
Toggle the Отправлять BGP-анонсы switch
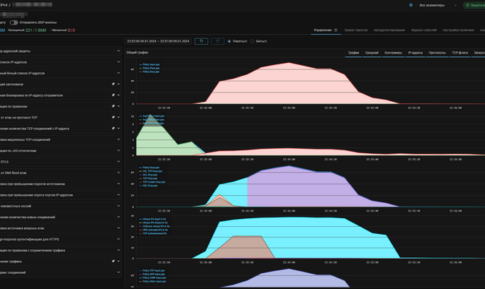[x=14, y=22]
